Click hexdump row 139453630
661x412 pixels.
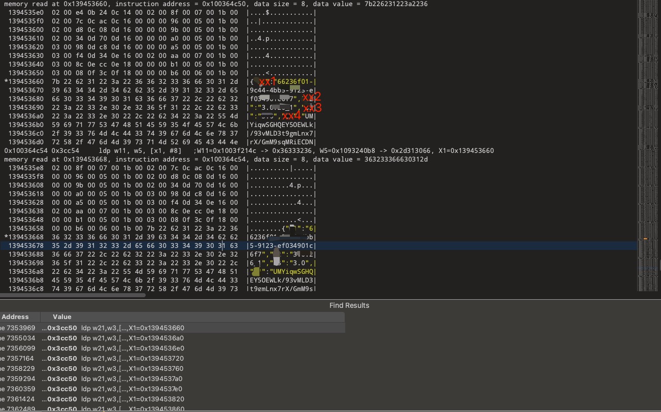[162, 56]
